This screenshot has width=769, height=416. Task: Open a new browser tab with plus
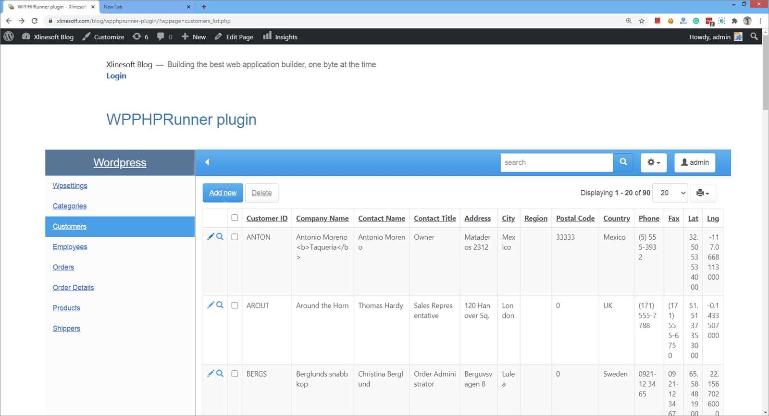click(x=204, y=7)
